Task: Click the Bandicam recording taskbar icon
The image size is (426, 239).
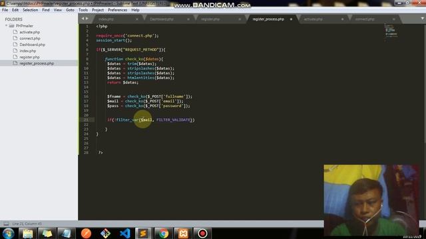Action: click(x=202, y=233)
